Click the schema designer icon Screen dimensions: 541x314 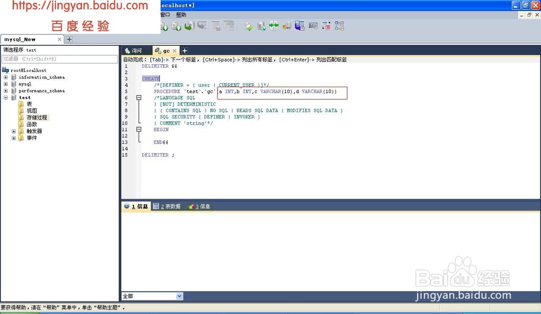pos(340,25)
